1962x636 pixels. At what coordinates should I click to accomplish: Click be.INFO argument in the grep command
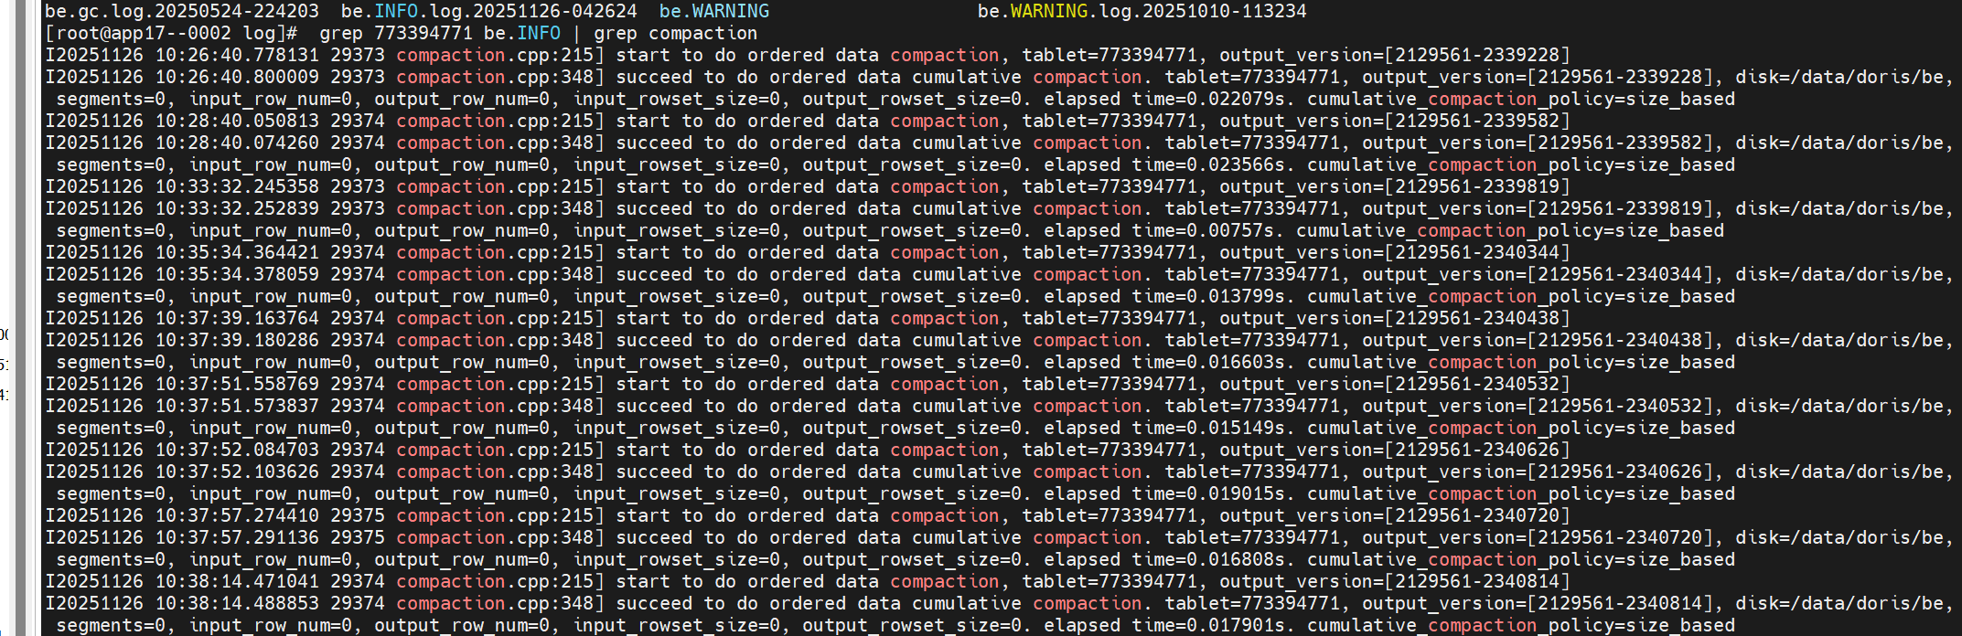tap(522, 33)
